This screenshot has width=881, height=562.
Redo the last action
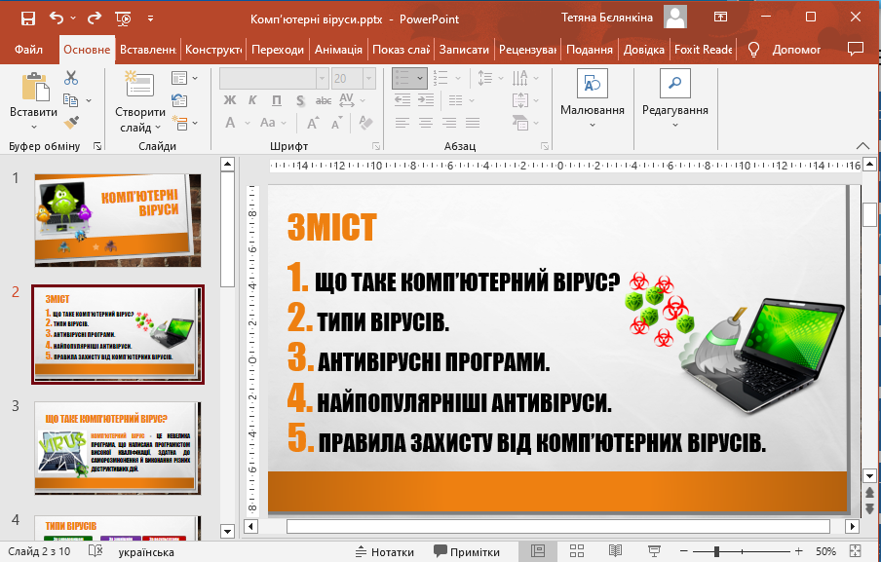tap(95, 18)
